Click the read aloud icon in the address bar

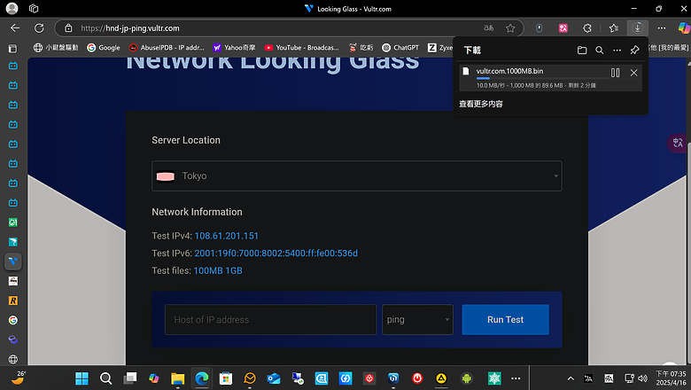click(x=488, y=28)
